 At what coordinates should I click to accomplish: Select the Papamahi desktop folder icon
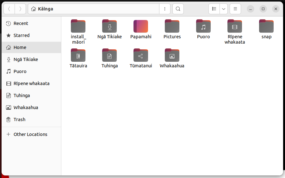point(141,26)
